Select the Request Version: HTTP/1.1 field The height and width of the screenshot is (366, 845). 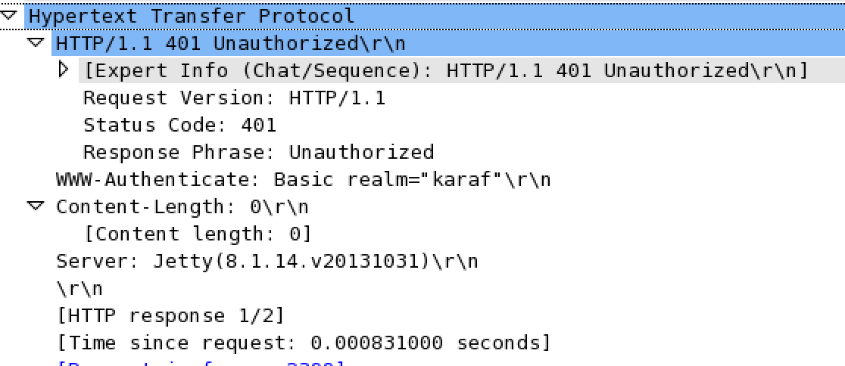235,98
